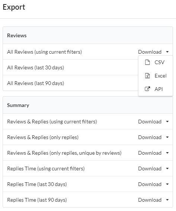Image resolution: width=176 pixels, height=211 pixels.
Task: Click the Replies Time last 30 days label
Action: (37, 184)
